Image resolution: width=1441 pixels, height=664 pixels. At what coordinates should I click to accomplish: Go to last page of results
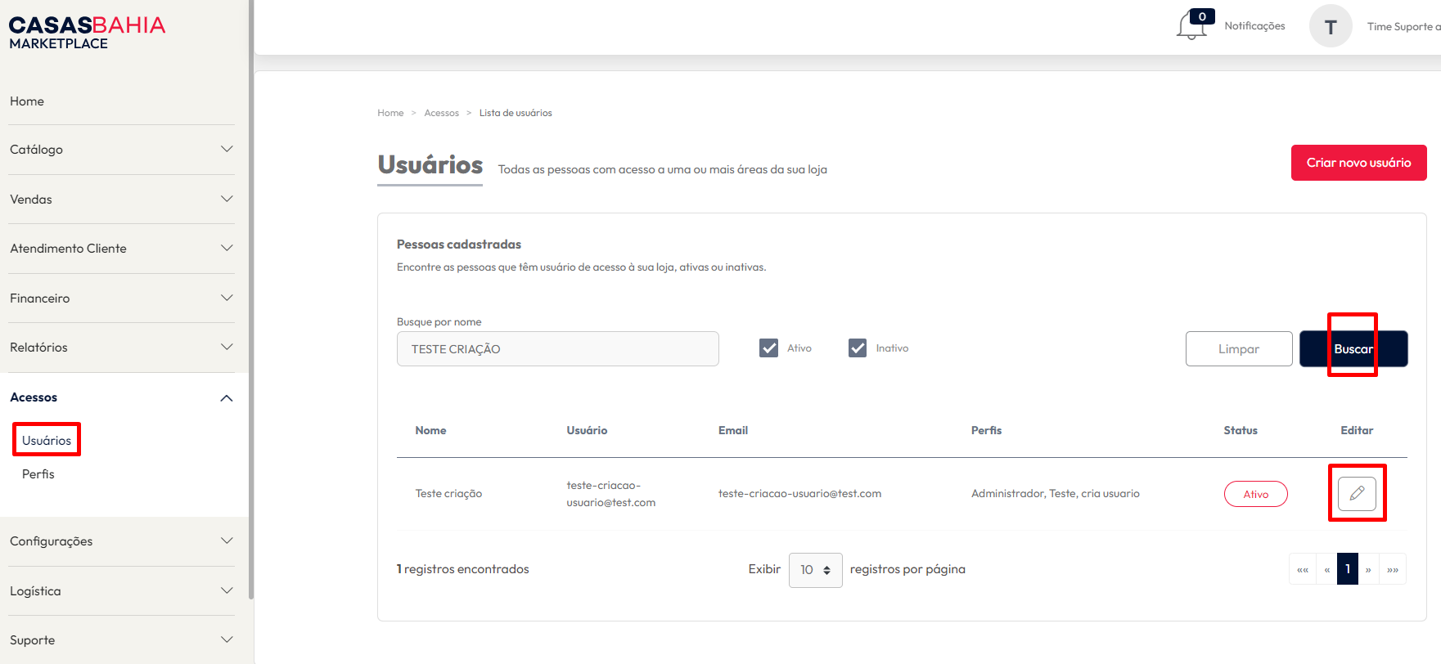click(x=1392, y=569)
